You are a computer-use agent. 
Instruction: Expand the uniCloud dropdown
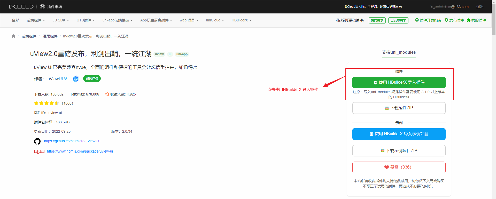coord(215,20)
